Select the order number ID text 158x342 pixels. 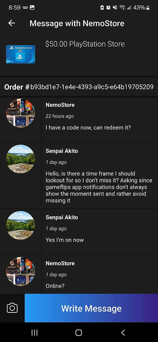pos(92,87)
